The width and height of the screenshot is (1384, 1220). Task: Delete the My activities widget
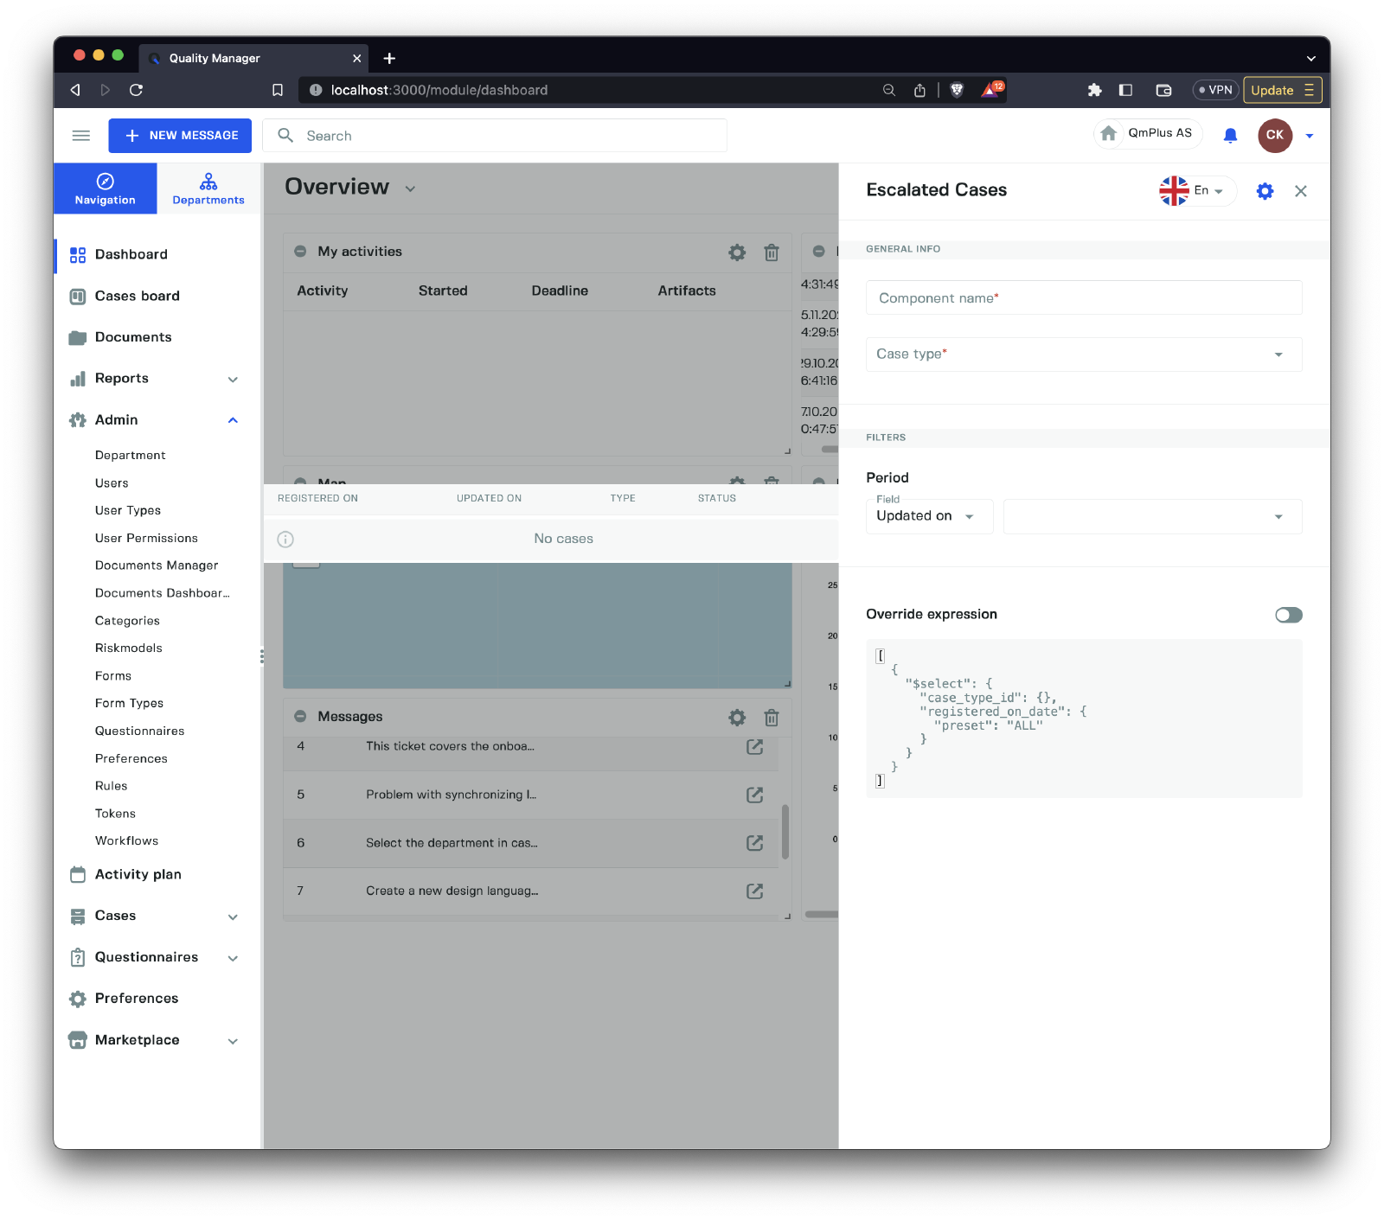772,252
